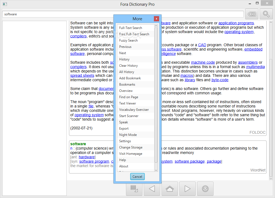Follow the package synonym link
The width and height of the screenshot is (275, 198).
pyautogui.click(x=214, y=161)
